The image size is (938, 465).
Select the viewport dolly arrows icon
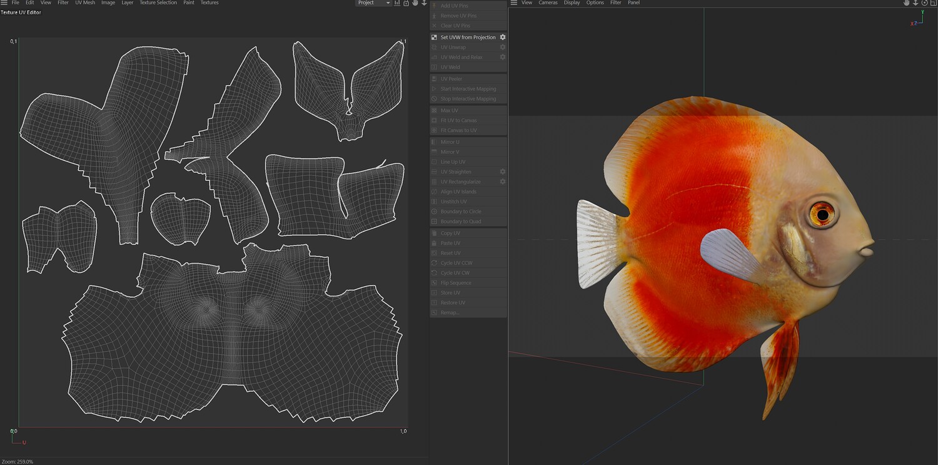pyautogui.click(x=915, y=3)
